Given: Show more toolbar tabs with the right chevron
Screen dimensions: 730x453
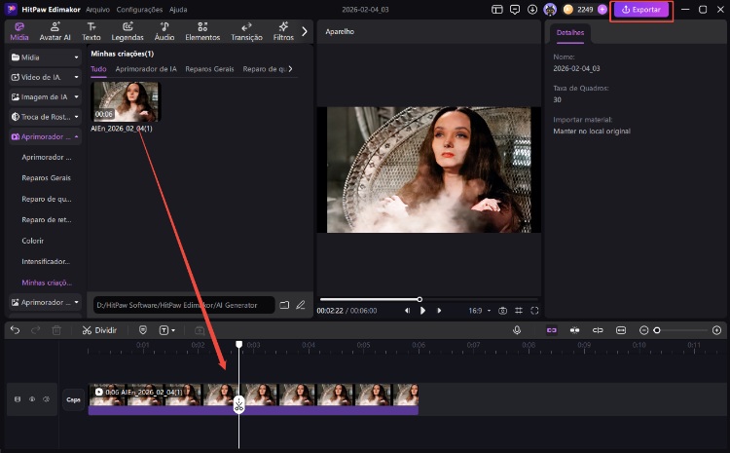Looking at the screenshot, I should [x=305, y=32].
